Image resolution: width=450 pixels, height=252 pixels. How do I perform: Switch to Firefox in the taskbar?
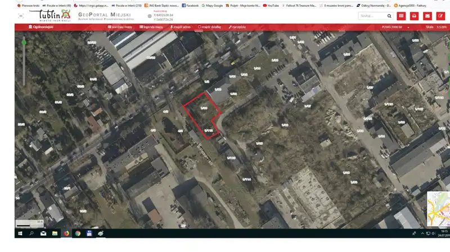[x=66, y=233]
